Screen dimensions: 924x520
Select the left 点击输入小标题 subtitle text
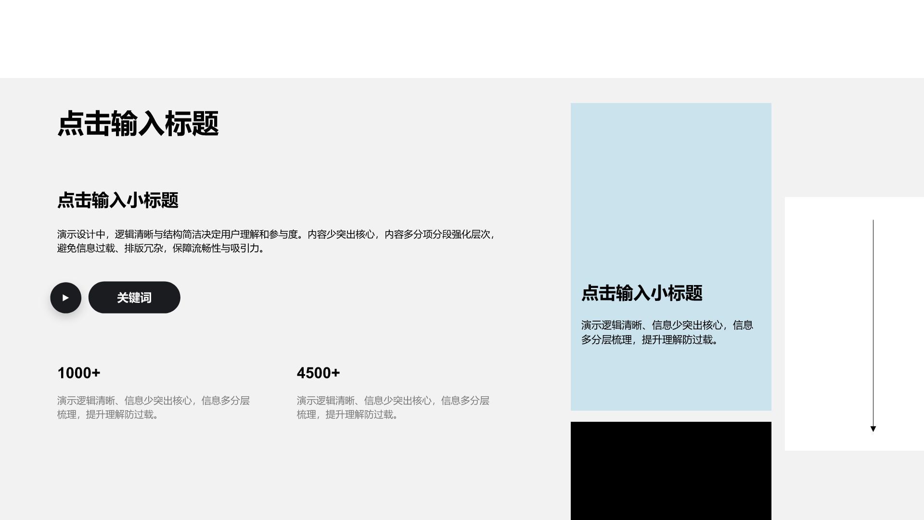point(118,200)
